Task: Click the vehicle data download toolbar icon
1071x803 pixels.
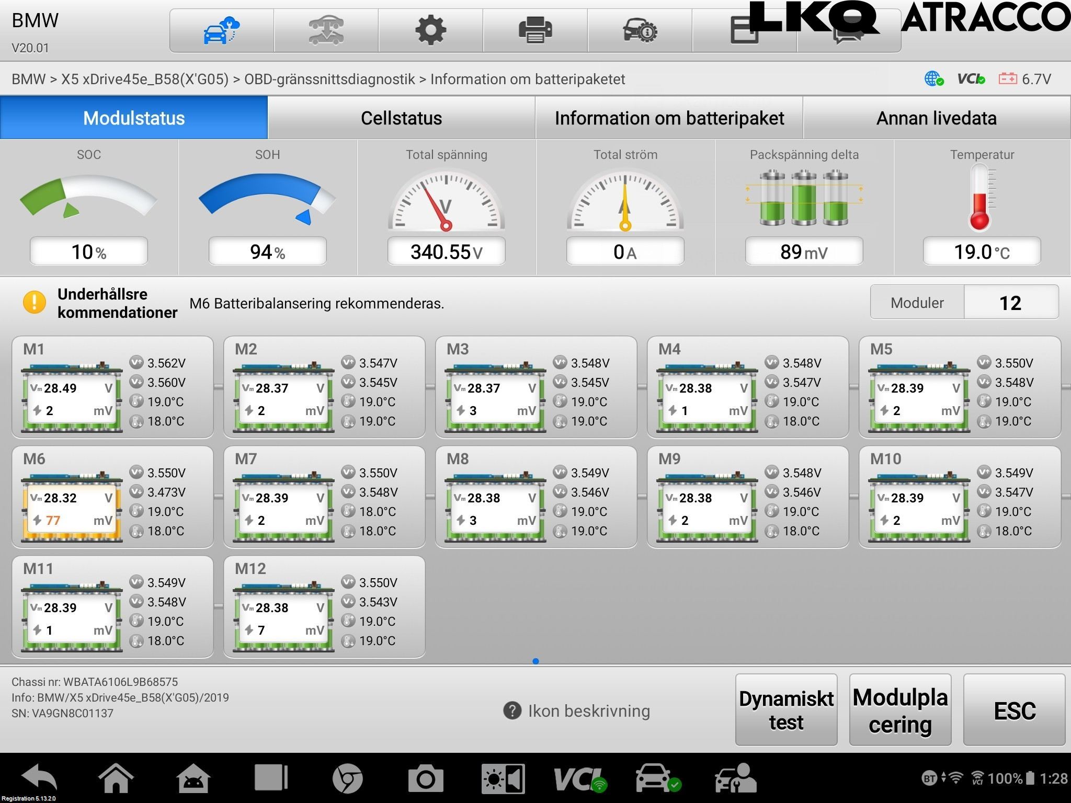Action: pos(326,30)
